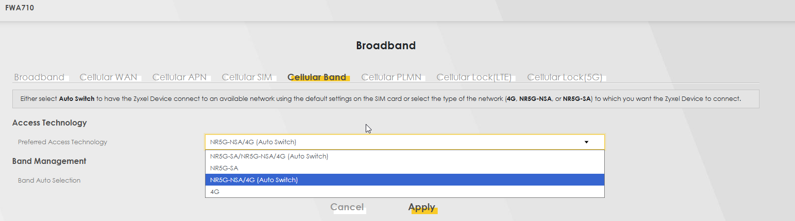Click the Band Management section heading

(x=49, y=161)
